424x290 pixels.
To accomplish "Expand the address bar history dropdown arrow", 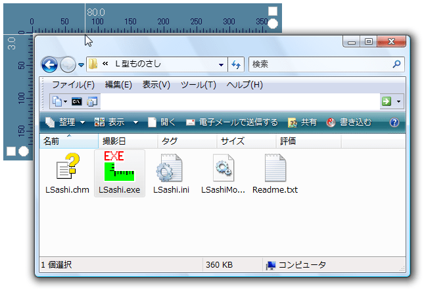I will tap(221, 64).
